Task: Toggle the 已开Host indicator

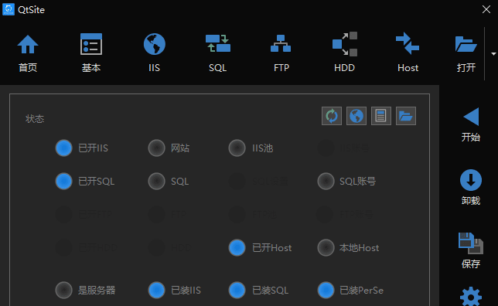Action: pos(237,247)
